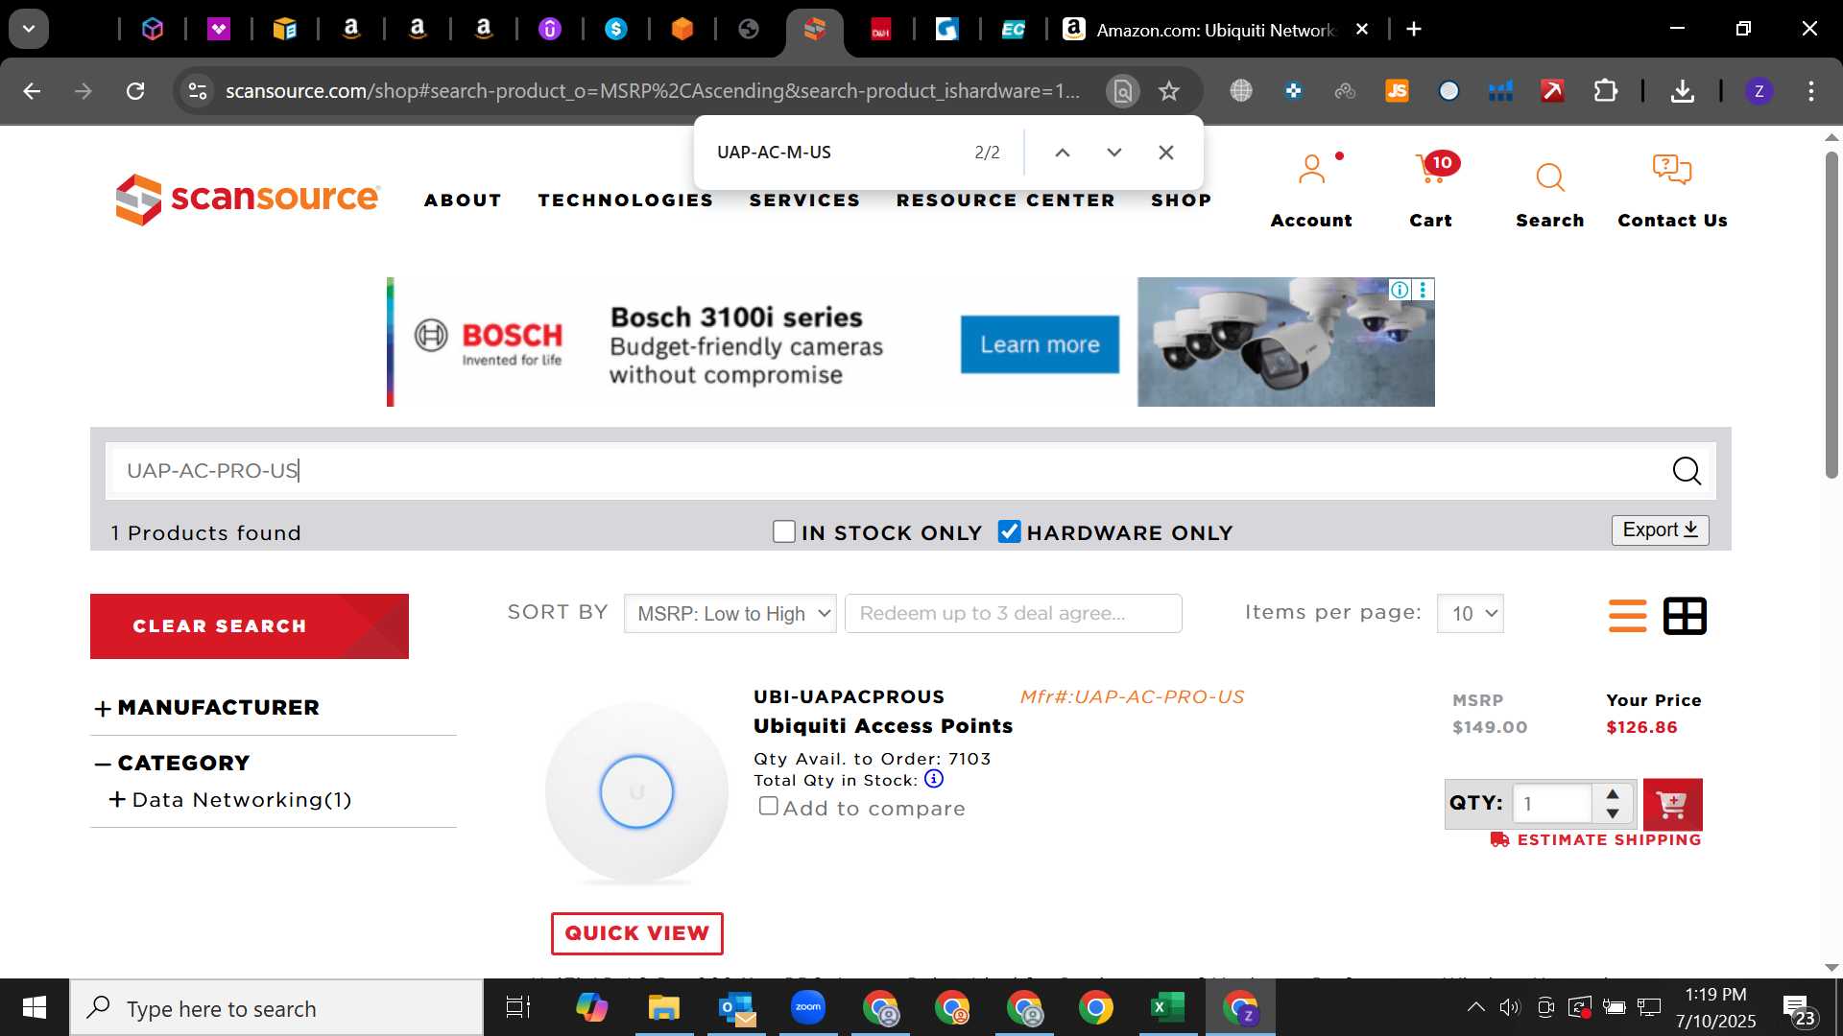Click the Quick View button

pos(636,933)
